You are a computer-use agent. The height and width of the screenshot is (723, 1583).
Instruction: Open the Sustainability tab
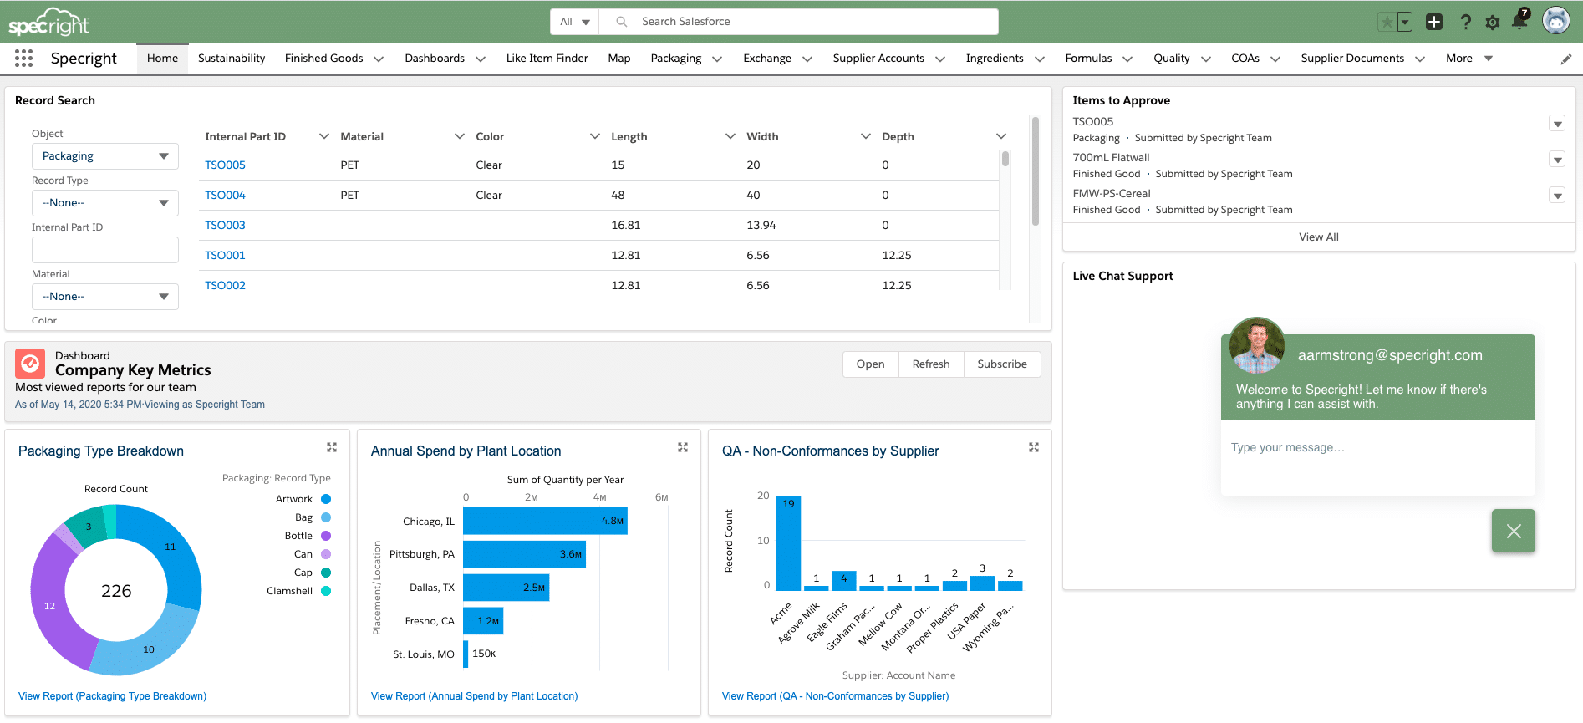(232, 59)
